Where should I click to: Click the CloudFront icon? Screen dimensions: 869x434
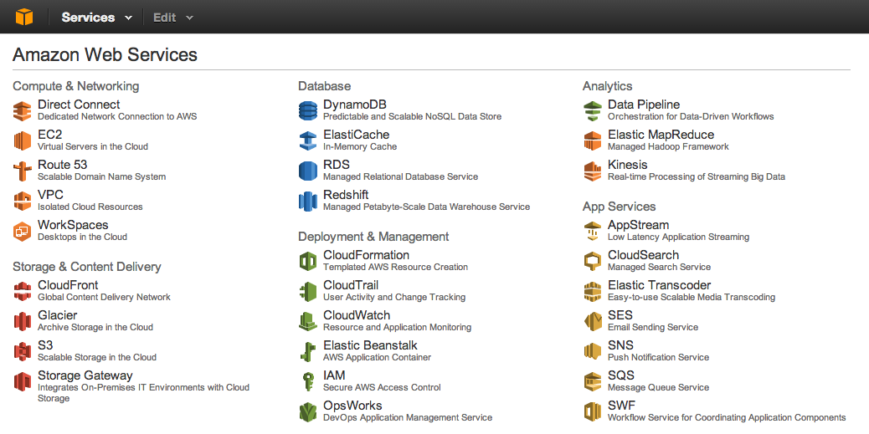click(22, 291)
